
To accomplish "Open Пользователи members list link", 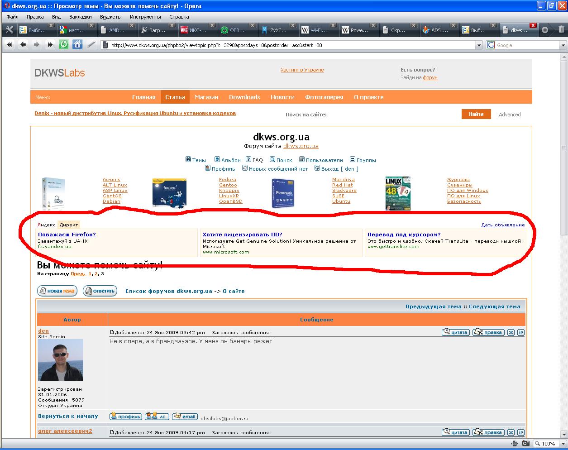I will (321, 160).
